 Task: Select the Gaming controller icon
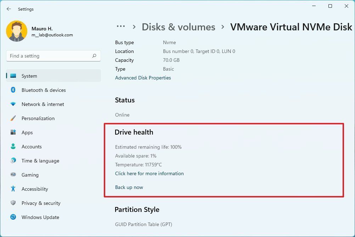[13, 175]
